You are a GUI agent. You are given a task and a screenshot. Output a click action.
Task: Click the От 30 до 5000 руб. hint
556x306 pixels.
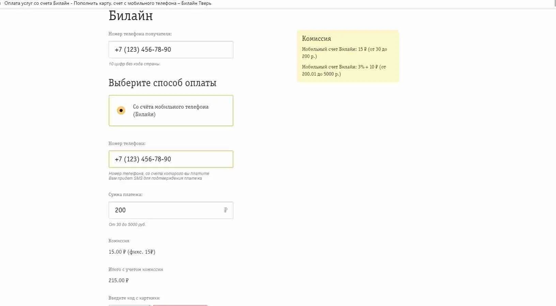tap(127, 225)
